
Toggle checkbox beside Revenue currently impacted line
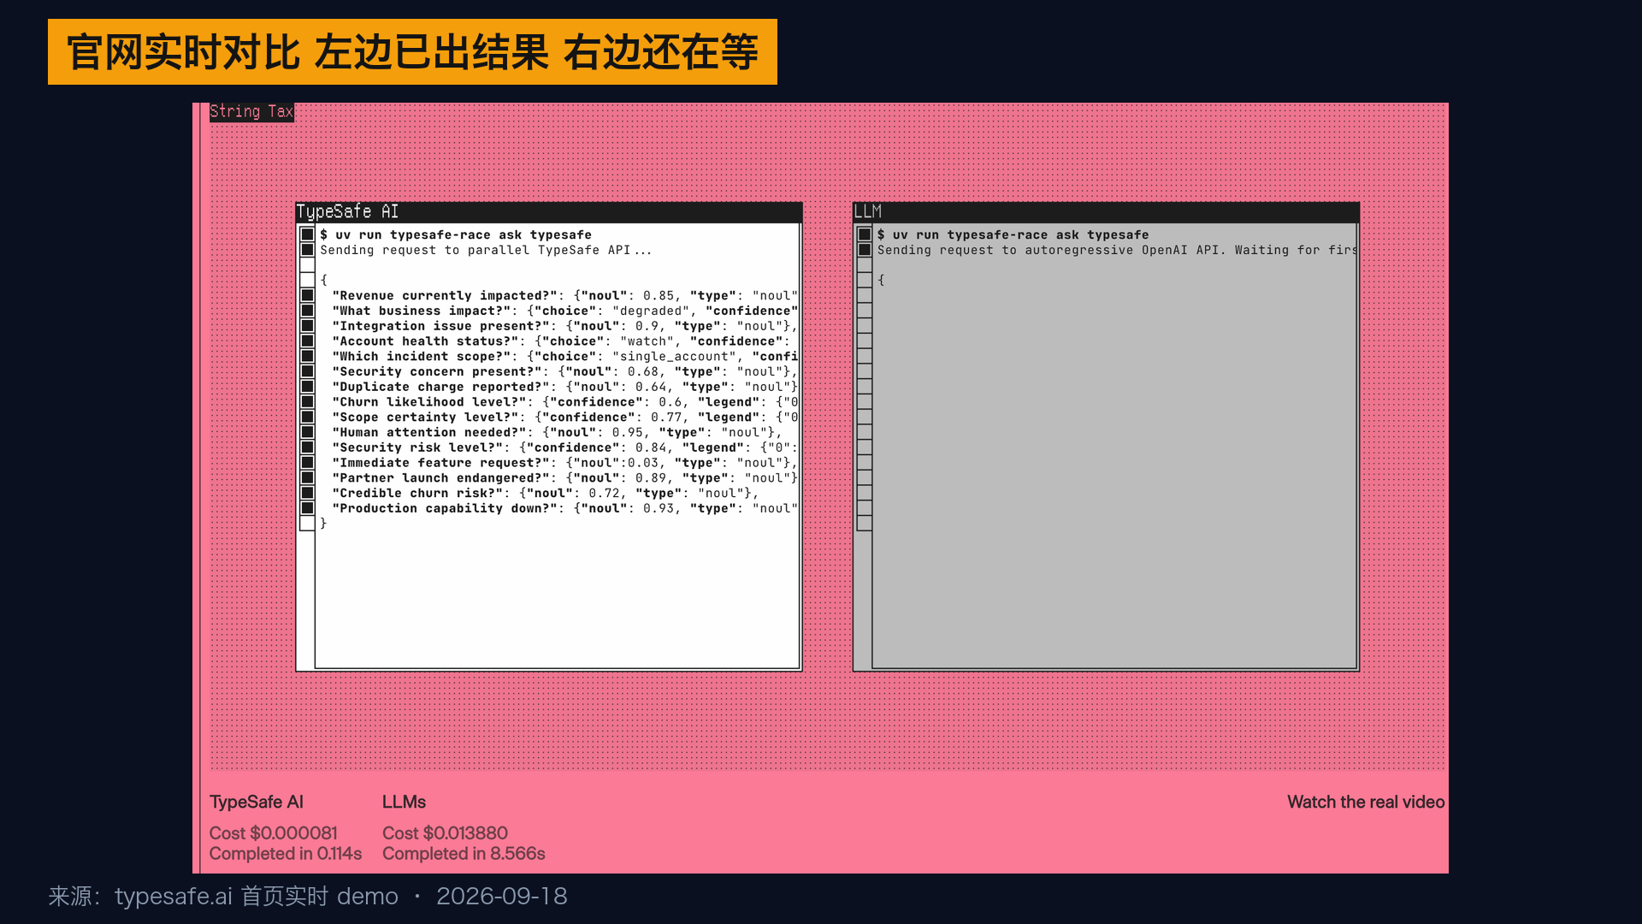coord(307,295)
